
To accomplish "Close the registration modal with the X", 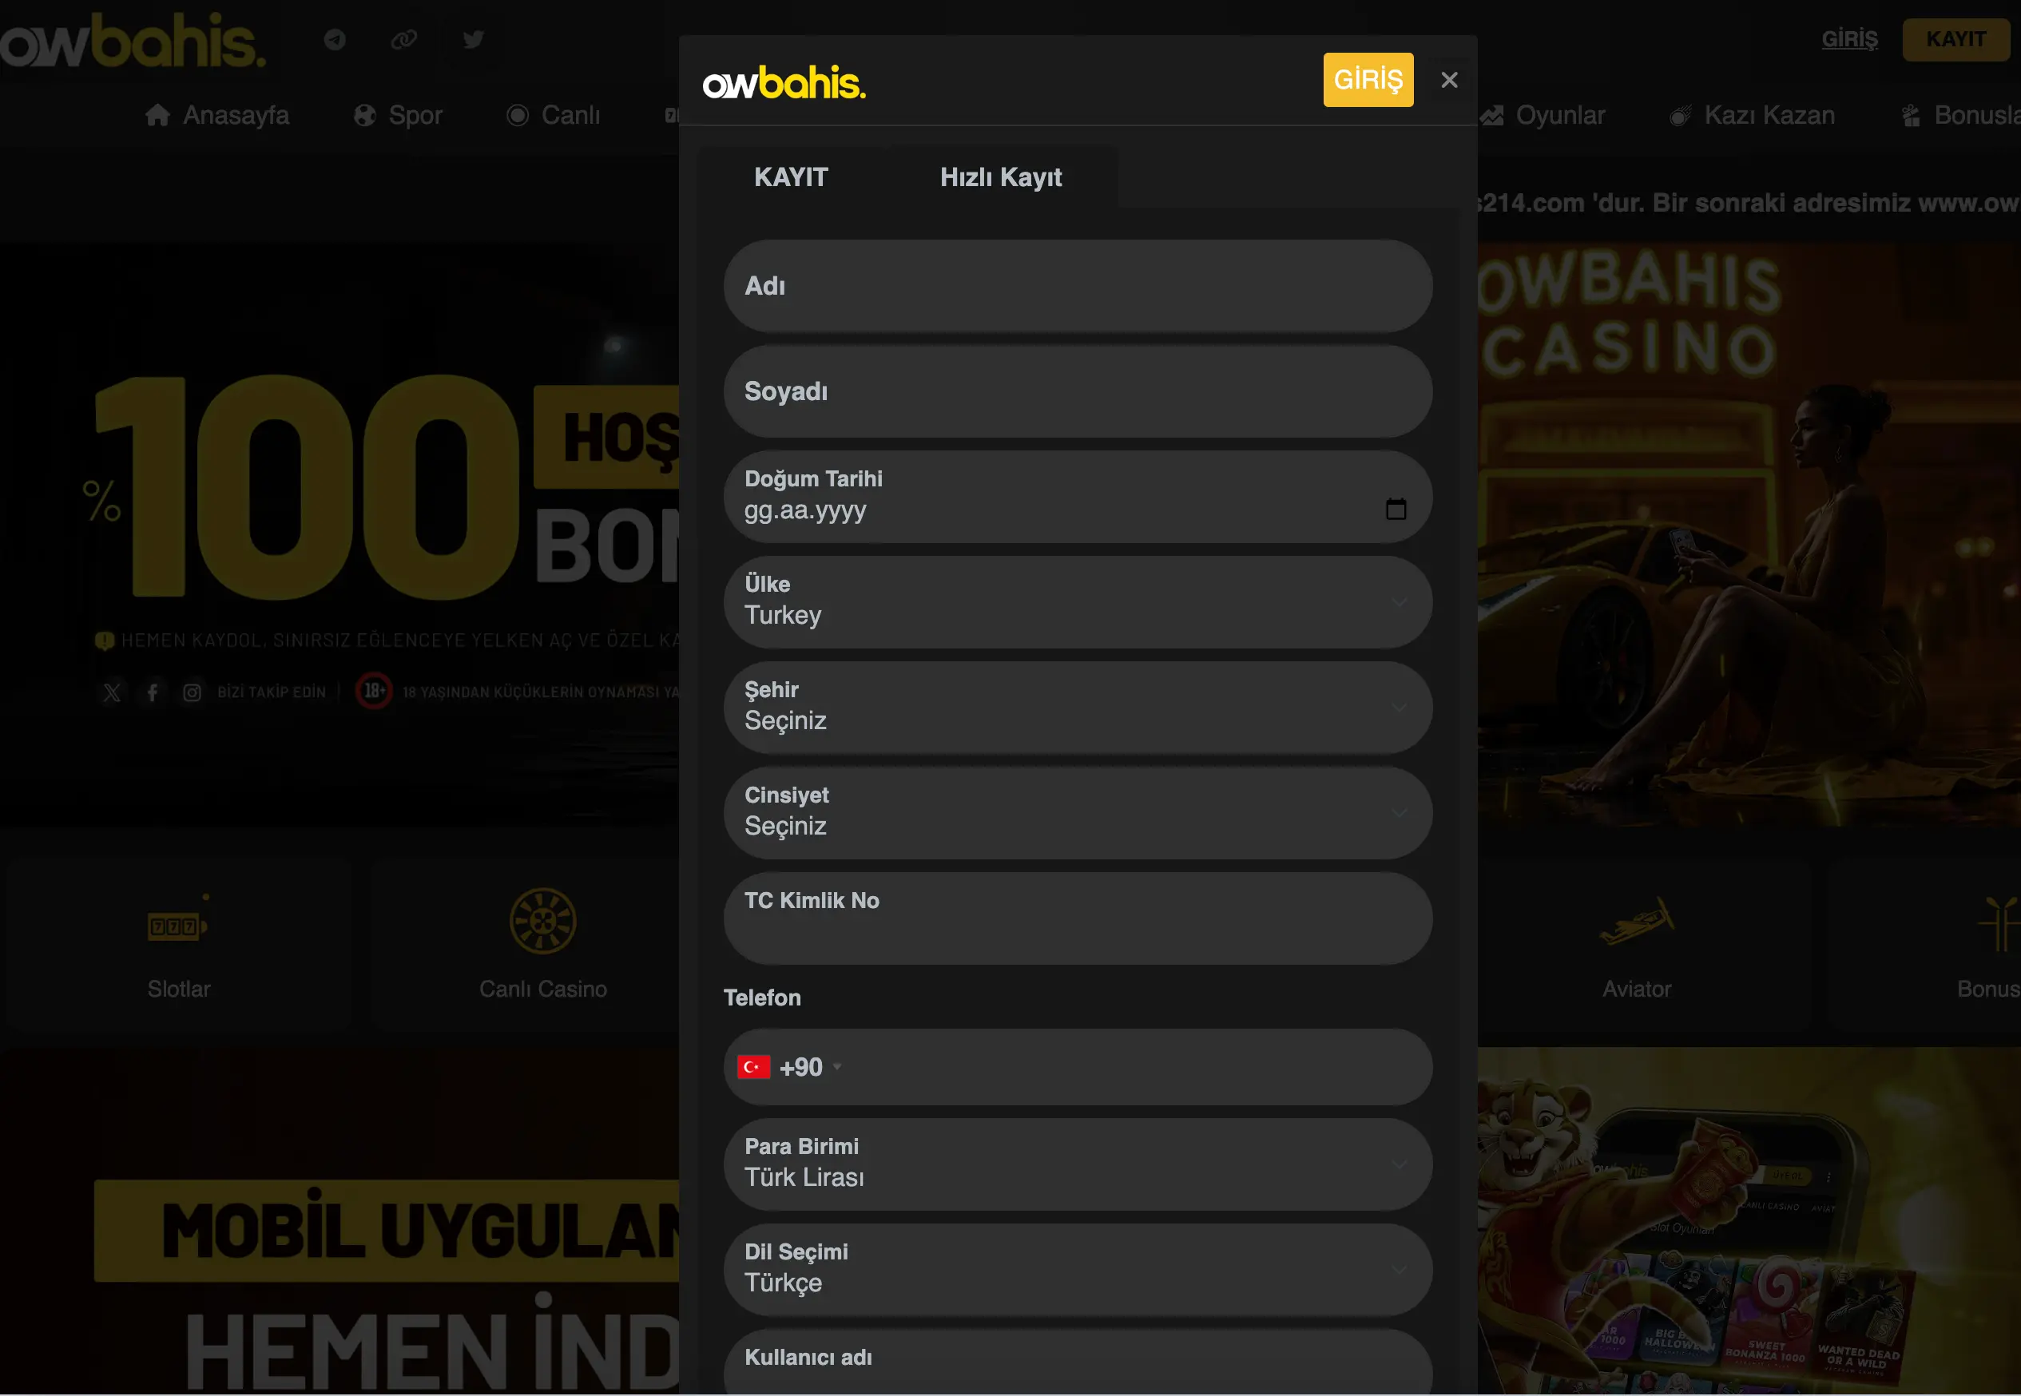I will (x=1449, y=80).
